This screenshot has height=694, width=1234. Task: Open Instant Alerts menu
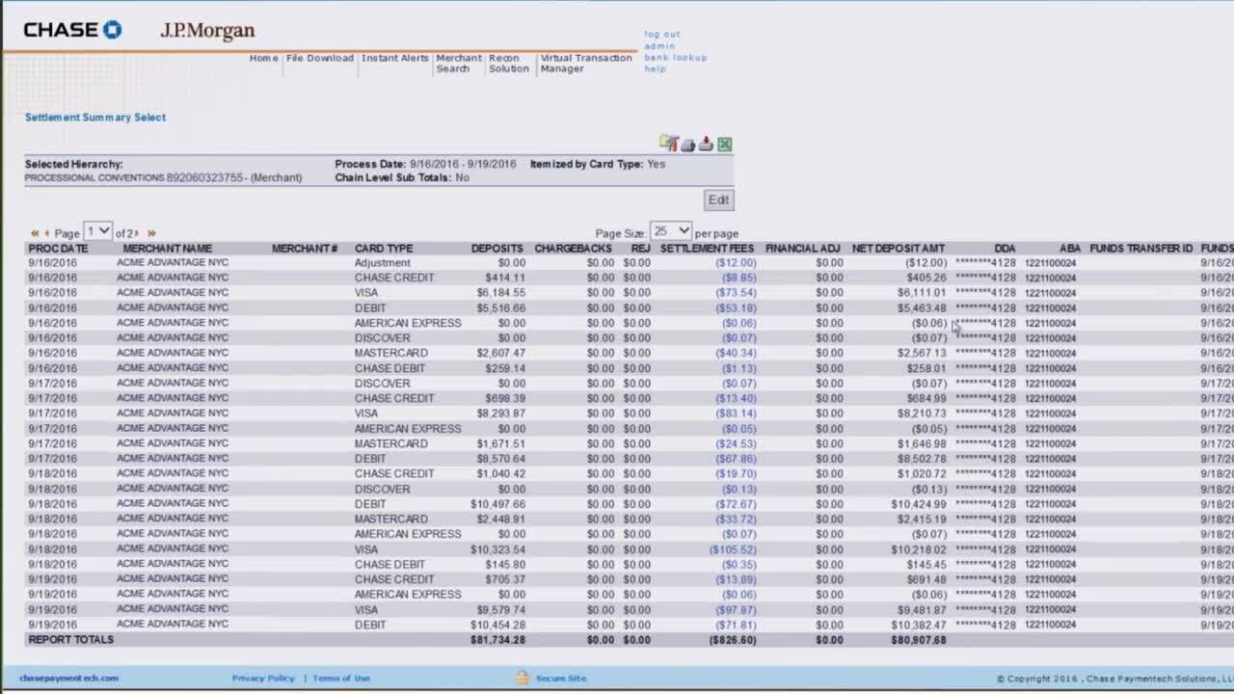(x=395, y=58)
